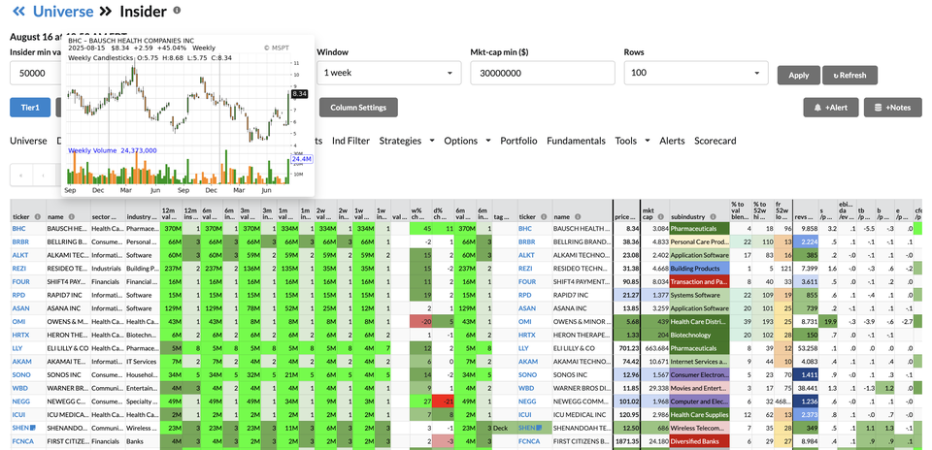Click the Deck tag cell in SHEN row

tap(504, 428)
